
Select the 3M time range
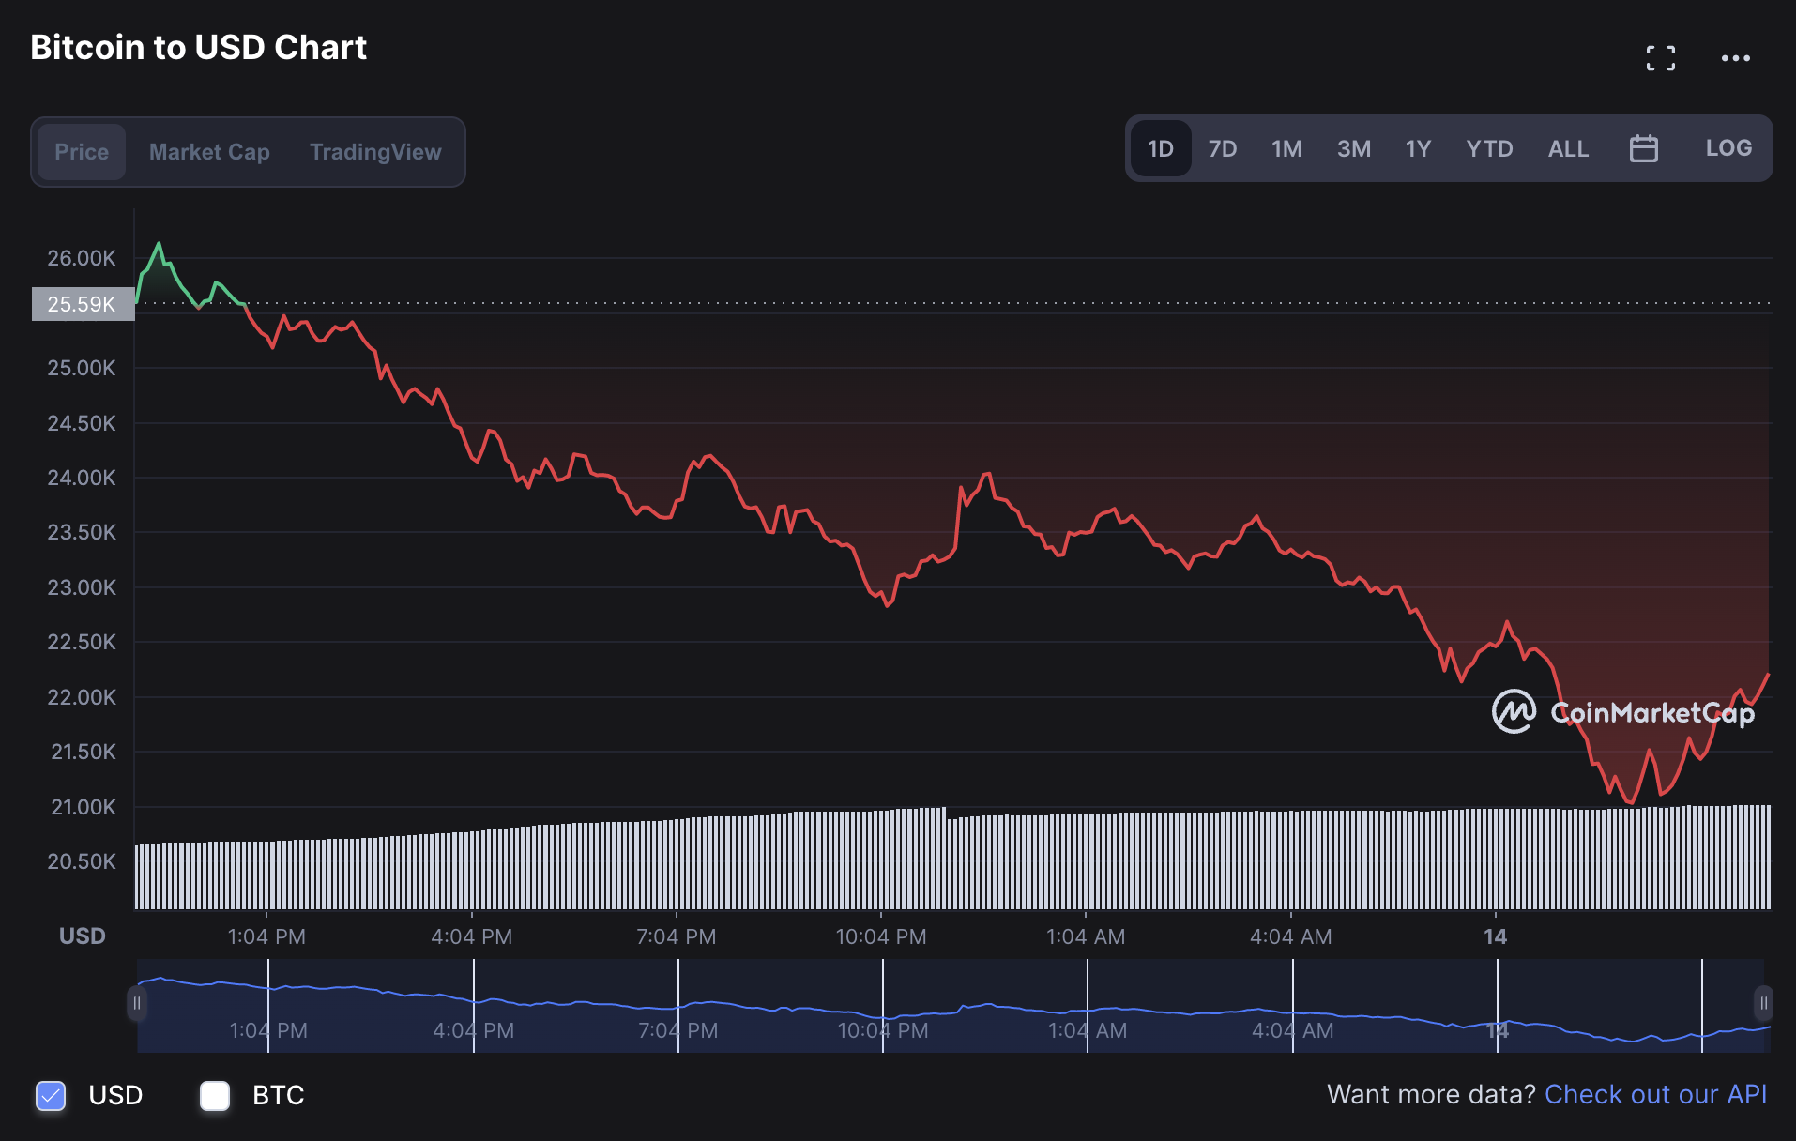tap(1353, 148)
